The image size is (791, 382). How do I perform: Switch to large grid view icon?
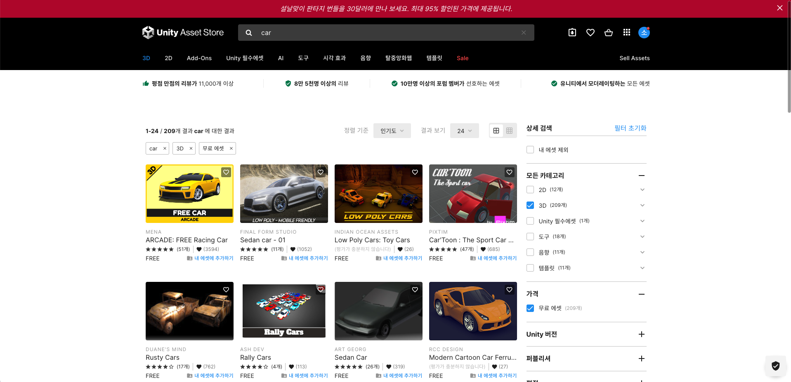point(496,131)
